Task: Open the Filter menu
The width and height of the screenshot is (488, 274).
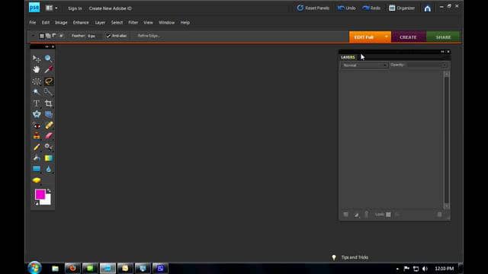Action: (x=133, y=22)
